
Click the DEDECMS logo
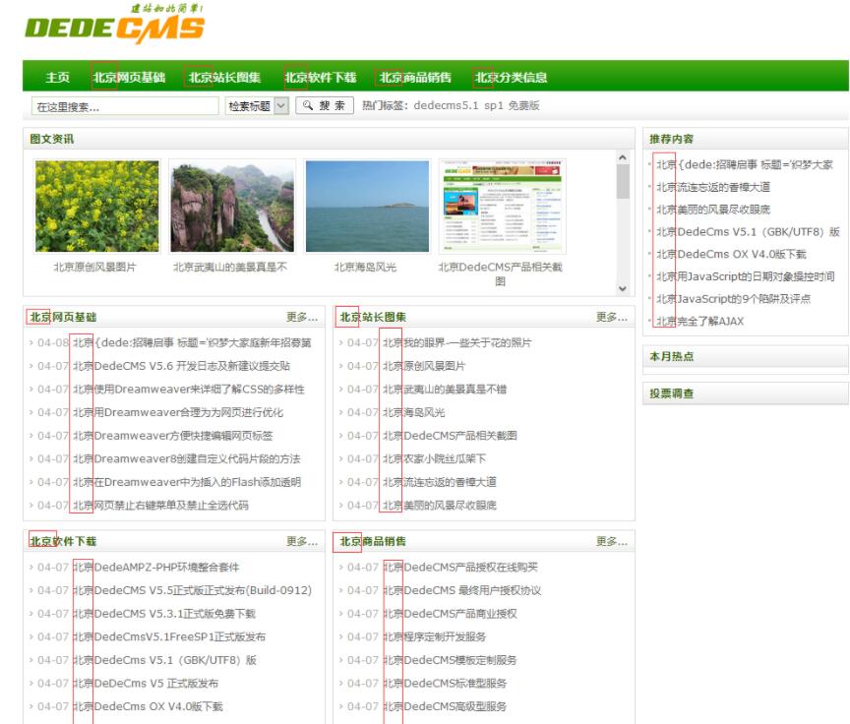(x=113, y=27)
